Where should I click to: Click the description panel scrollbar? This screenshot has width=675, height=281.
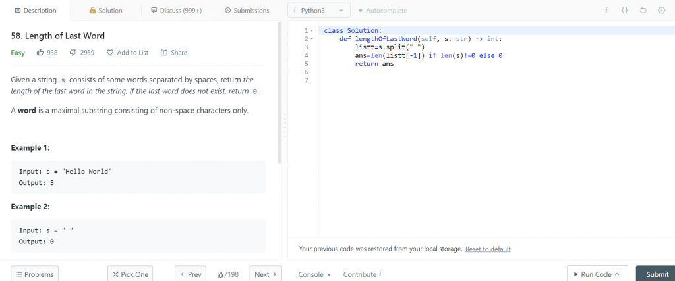pos(279,92)
